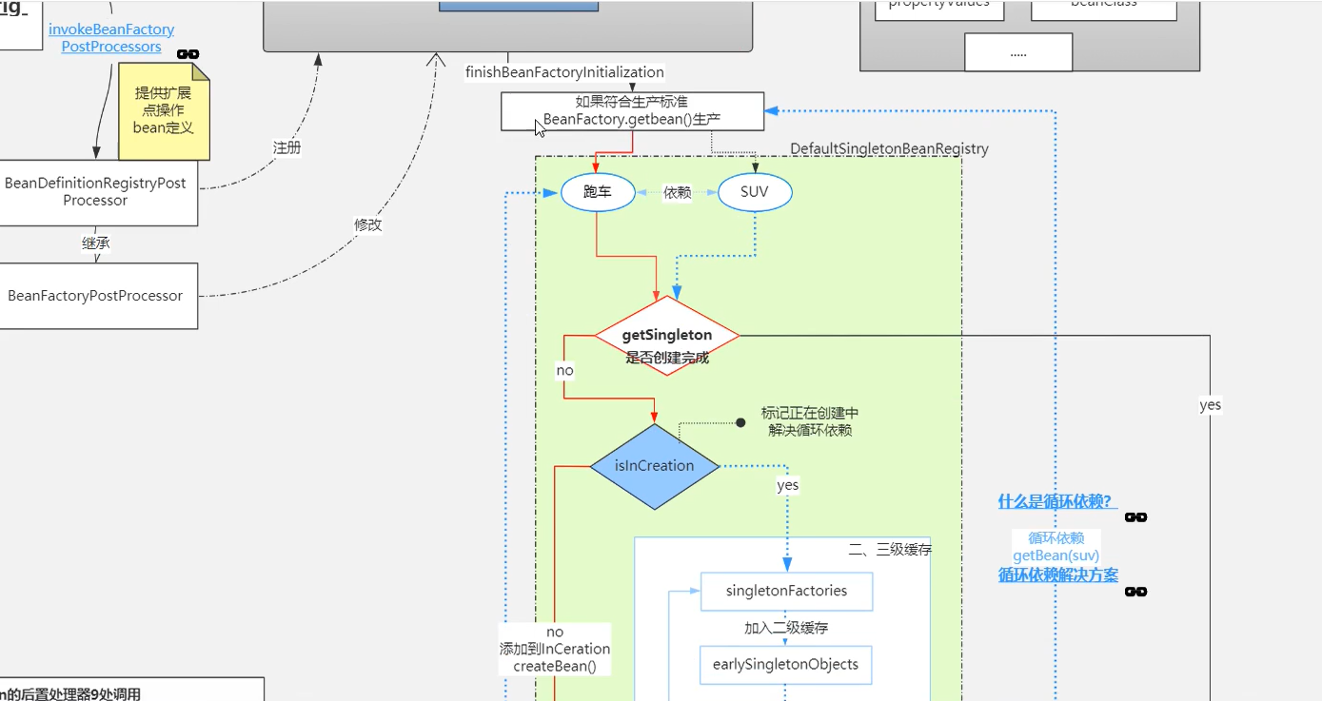The width and height of the screenshot is (1322, 701).
Task: Select the blue isInCreation diamond
Action: click(x=654, y=465)
